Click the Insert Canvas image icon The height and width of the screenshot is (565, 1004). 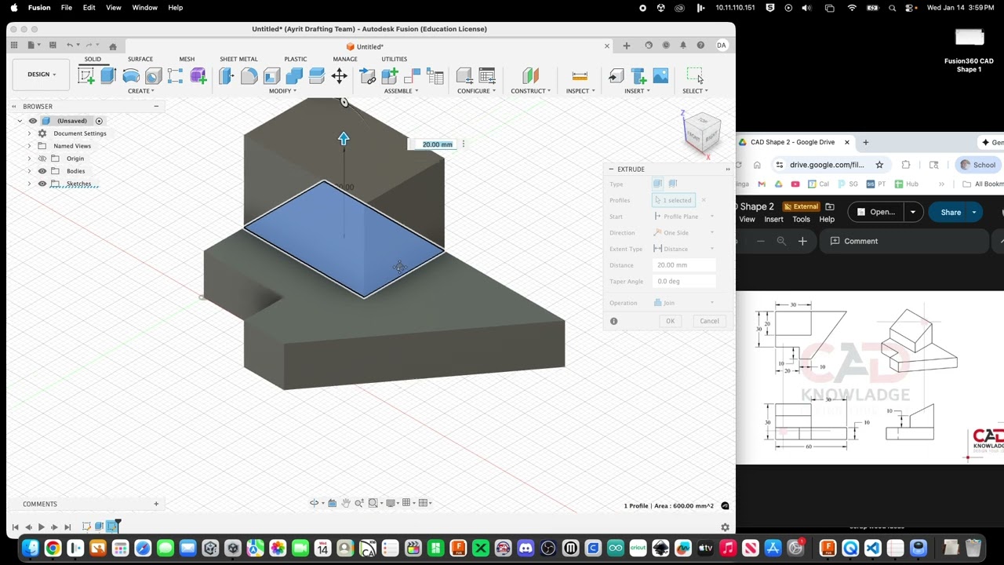tap(660, 75)
